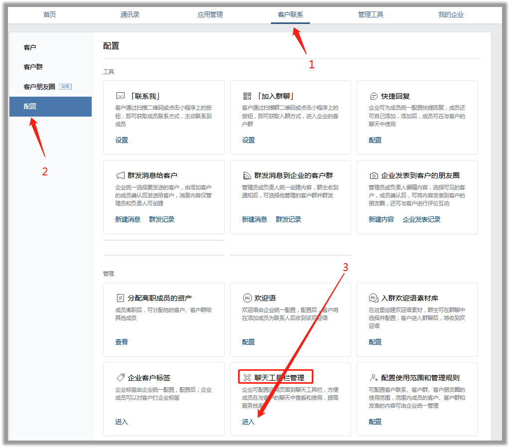Click the 企业客户标签 tag icon
Viewport: 510px width, 448px height.
coord(121,378)
